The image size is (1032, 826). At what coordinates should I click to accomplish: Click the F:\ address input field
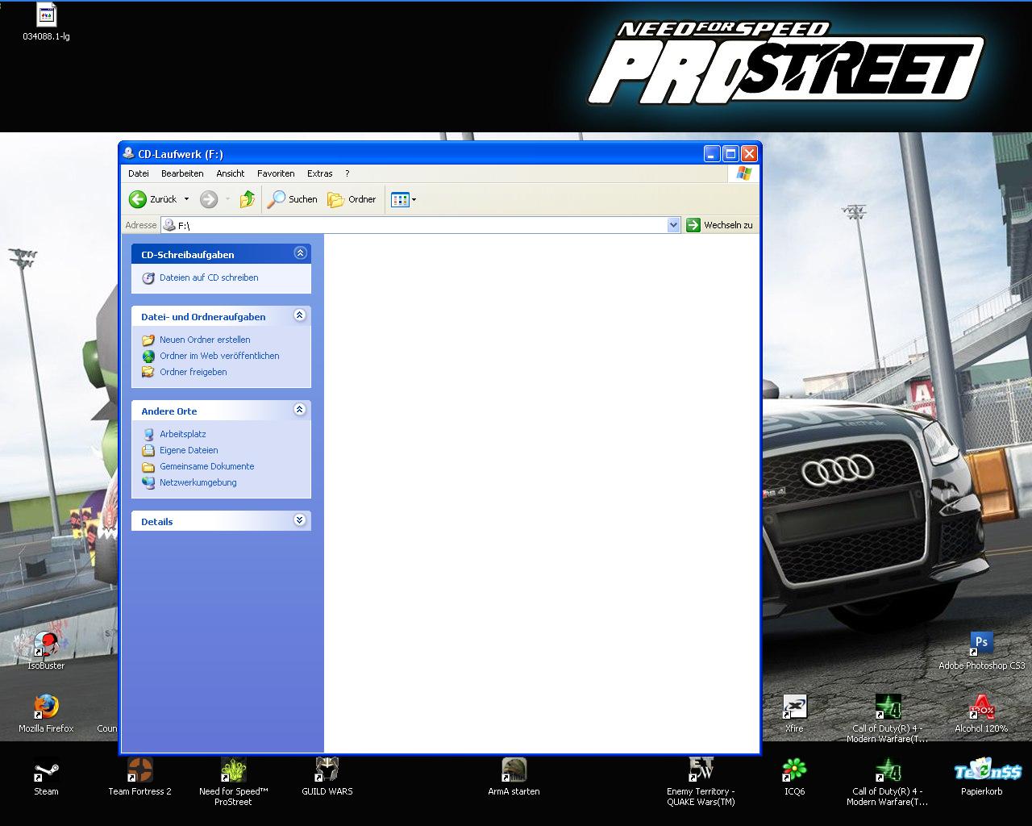pos(422,225)
